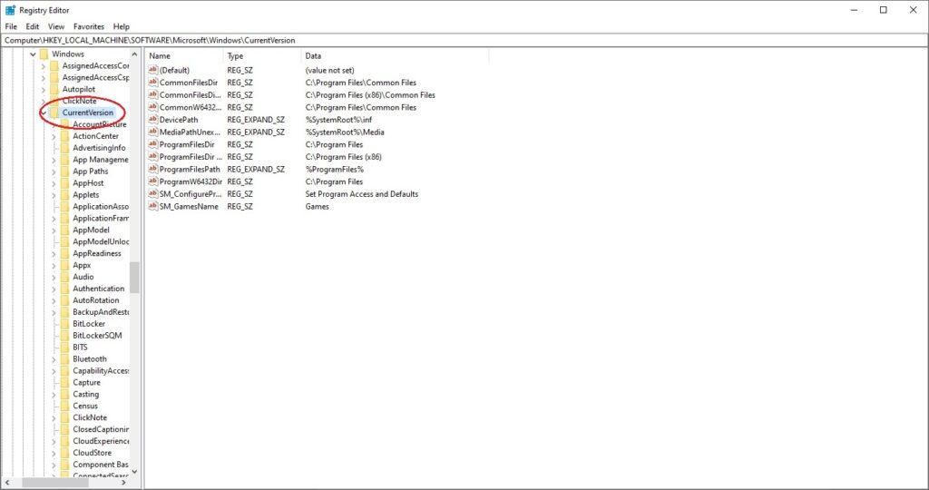Select the Census key in tree
The image size is (929, 490).
pyautogui.click(x=85, y=407)
